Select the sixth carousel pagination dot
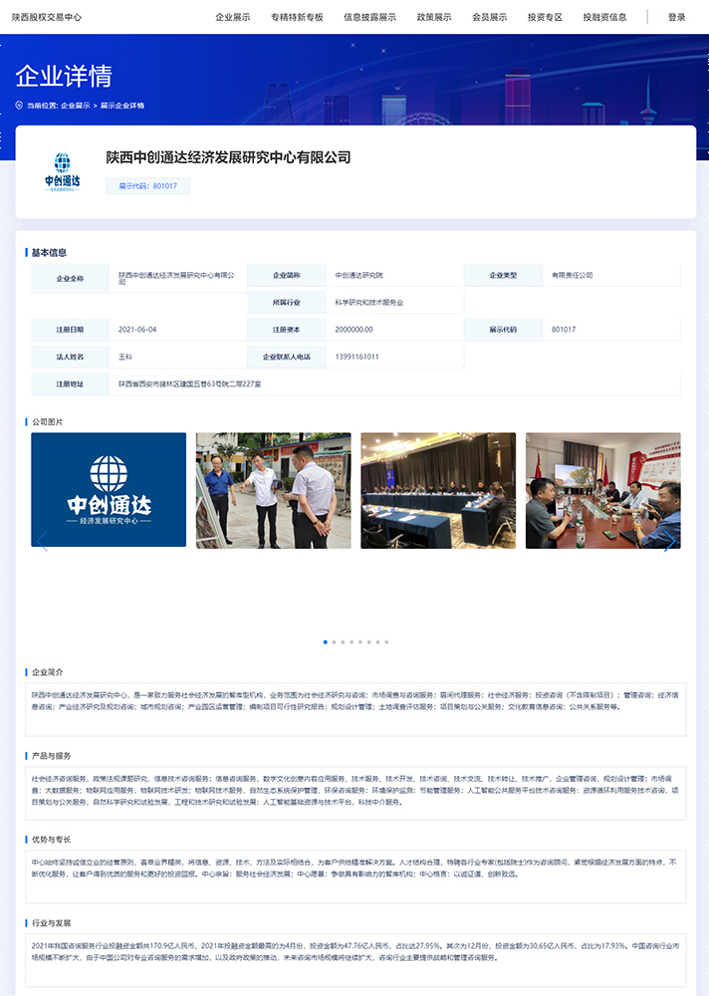 [369, 642]
